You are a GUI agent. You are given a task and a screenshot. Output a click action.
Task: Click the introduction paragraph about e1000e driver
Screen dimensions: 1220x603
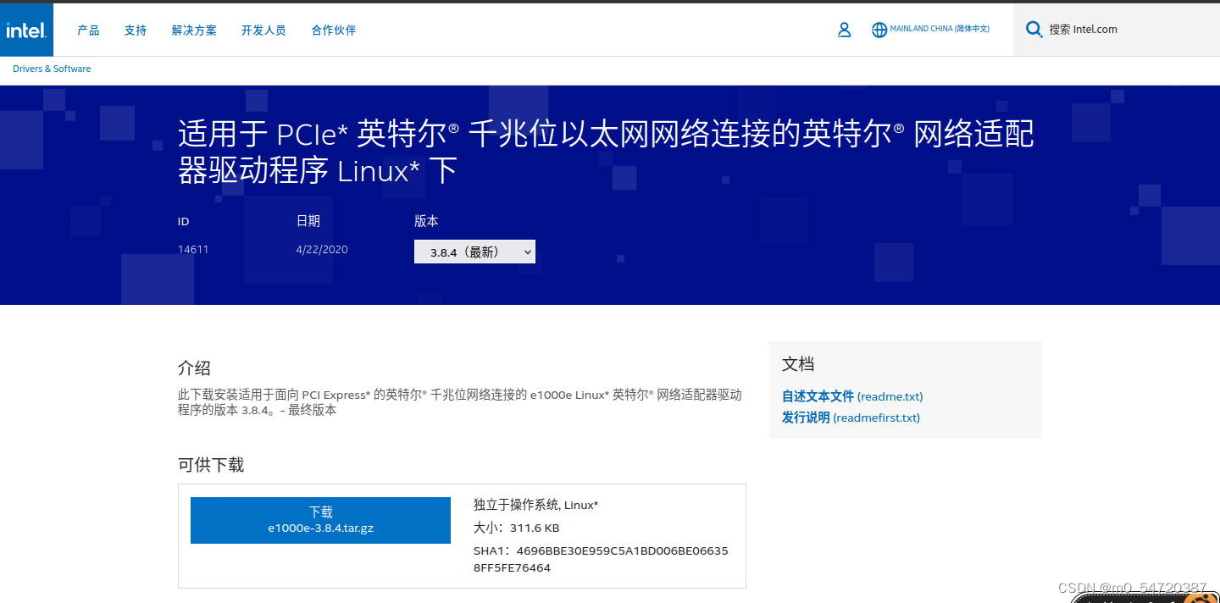click(460, 402)
